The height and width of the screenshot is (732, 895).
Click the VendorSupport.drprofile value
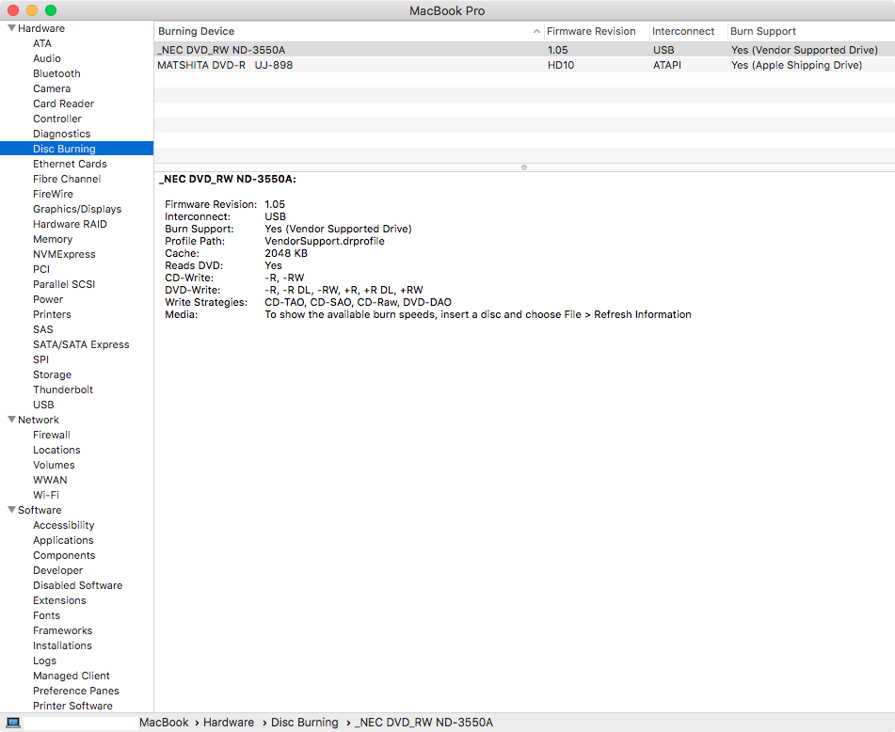tap(324, 241)
